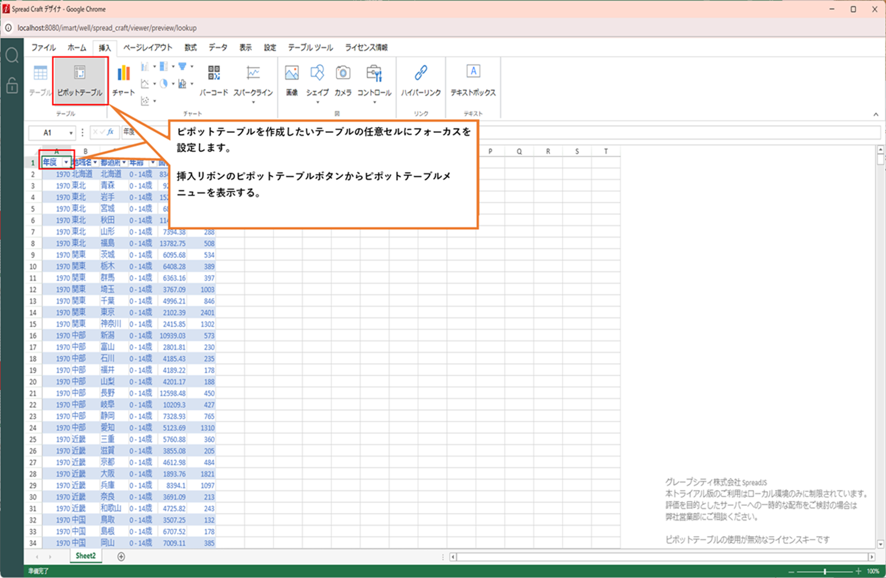Screen dimensions: 886x578
Task: Collapse the ribbon with the chevron
Action: (x=875, y=115)
